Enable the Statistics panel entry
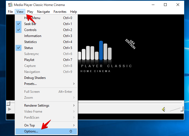 tap(46, 42)
